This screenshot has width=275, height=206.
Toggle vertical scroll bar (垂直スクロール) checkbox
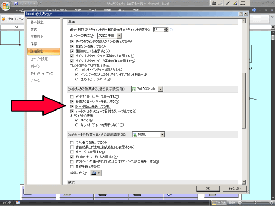71,101
